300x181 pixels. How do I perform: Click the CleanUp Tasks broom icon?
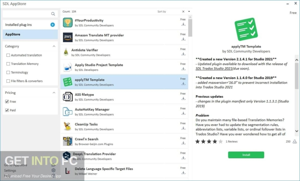point(68,126)
